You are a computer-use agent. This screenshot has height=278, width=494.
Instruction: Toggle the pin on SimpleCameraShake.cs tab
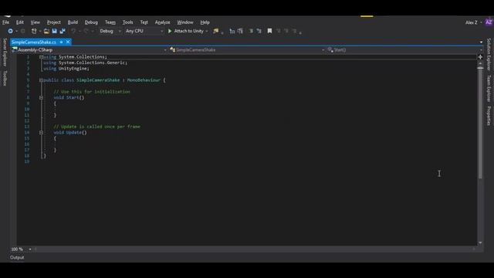coord(62,42)
